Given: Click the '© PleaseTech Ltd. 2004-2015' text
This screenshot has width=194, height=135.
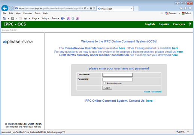Looking at the screenshot, I should (23, 124).
